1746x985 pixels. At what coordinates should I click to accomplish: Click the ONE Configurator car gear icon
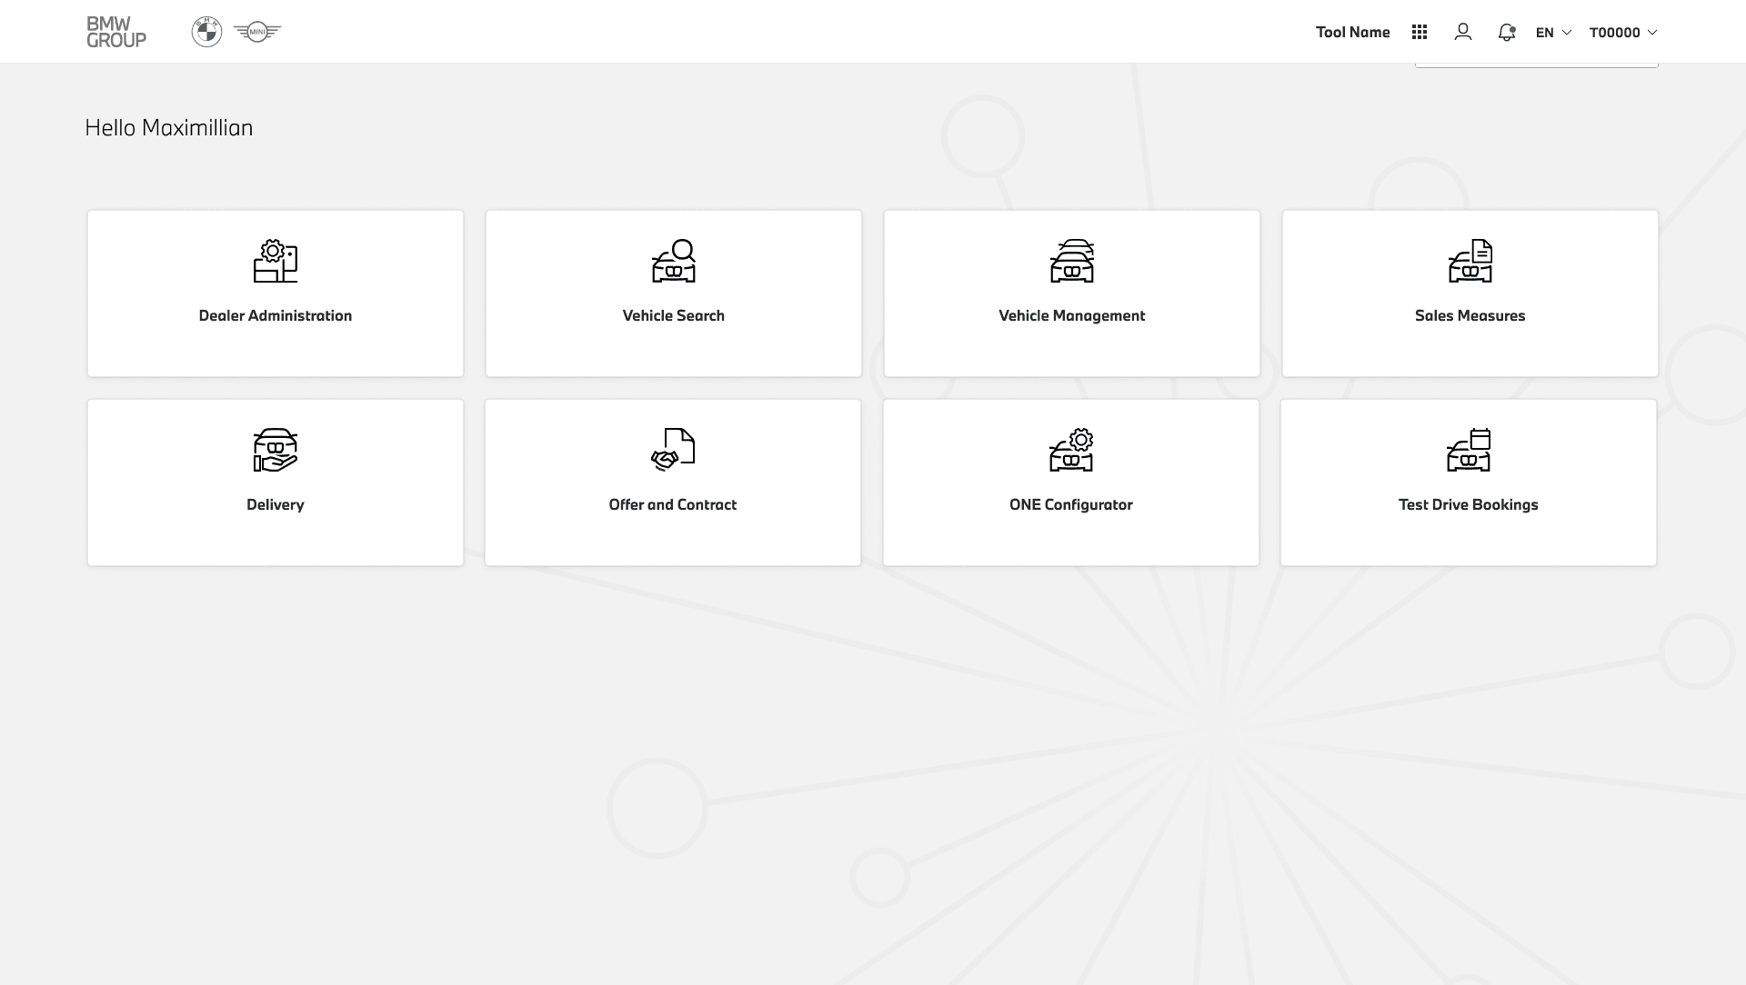[x=1071, y=451]
